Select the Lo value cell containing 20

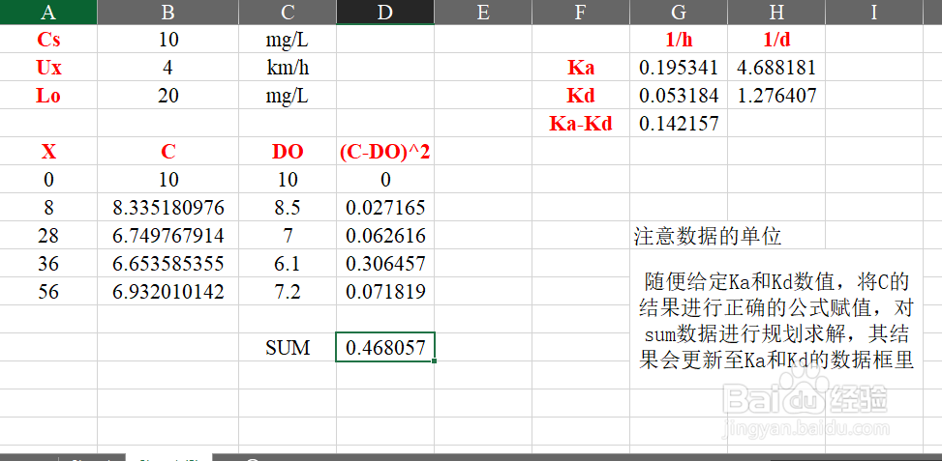[x=167, y=95]
